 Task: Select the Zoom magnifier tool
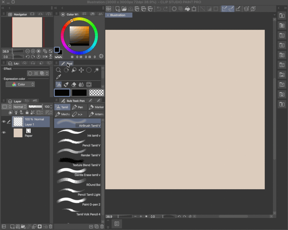[x=58, y=70]
